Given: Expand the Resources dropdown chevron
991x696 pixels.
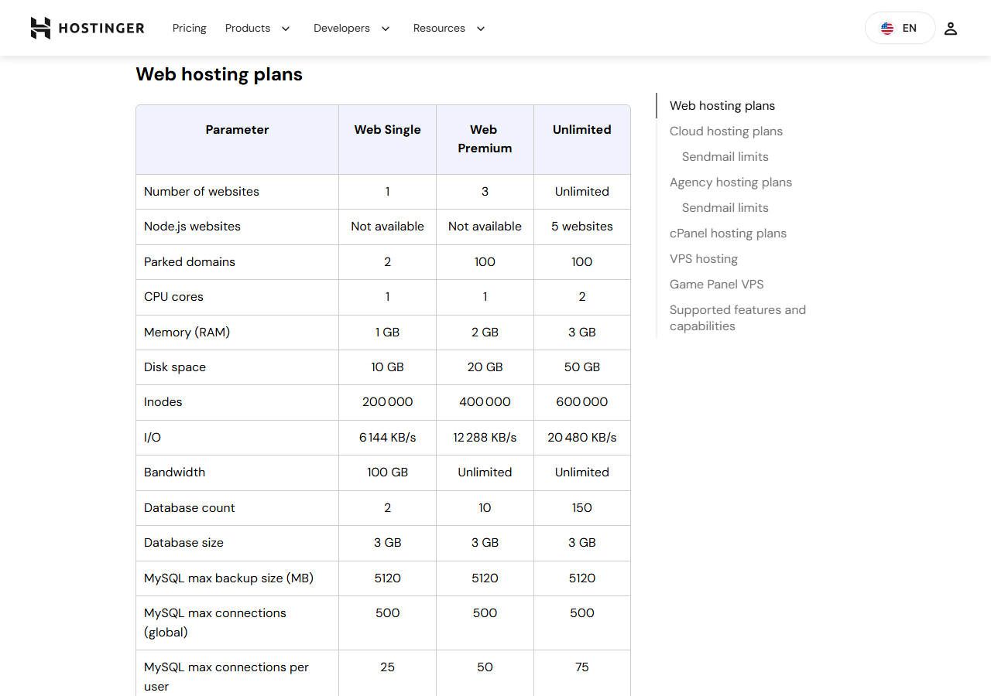Looking at the screenshot, I should pos(481,29).
